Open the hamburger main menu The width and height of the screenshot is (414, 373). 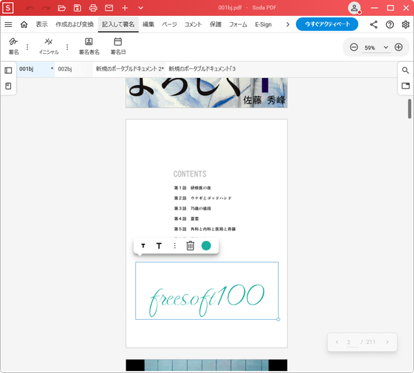(x=8, y=25)
